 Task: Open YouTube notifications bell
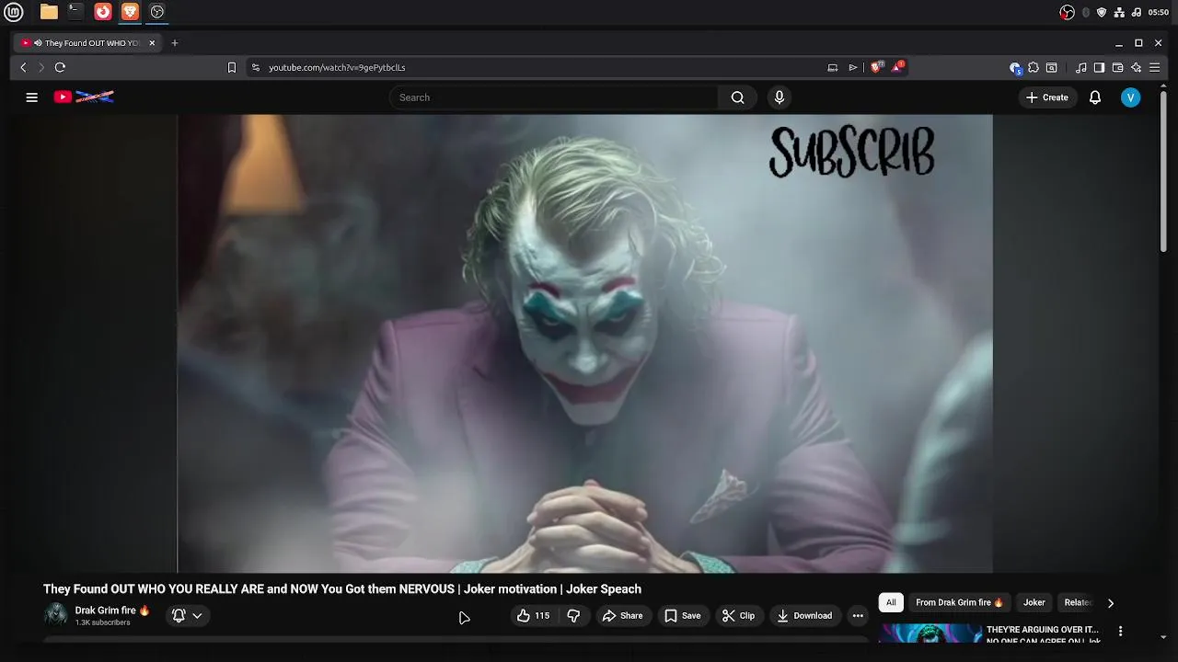point(1095,97)
